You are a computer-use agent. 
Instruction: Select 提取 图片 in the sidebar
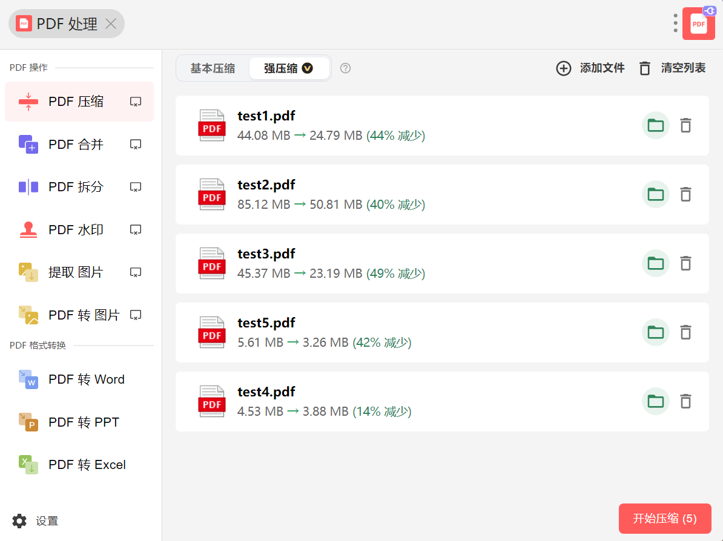[79, 272]
